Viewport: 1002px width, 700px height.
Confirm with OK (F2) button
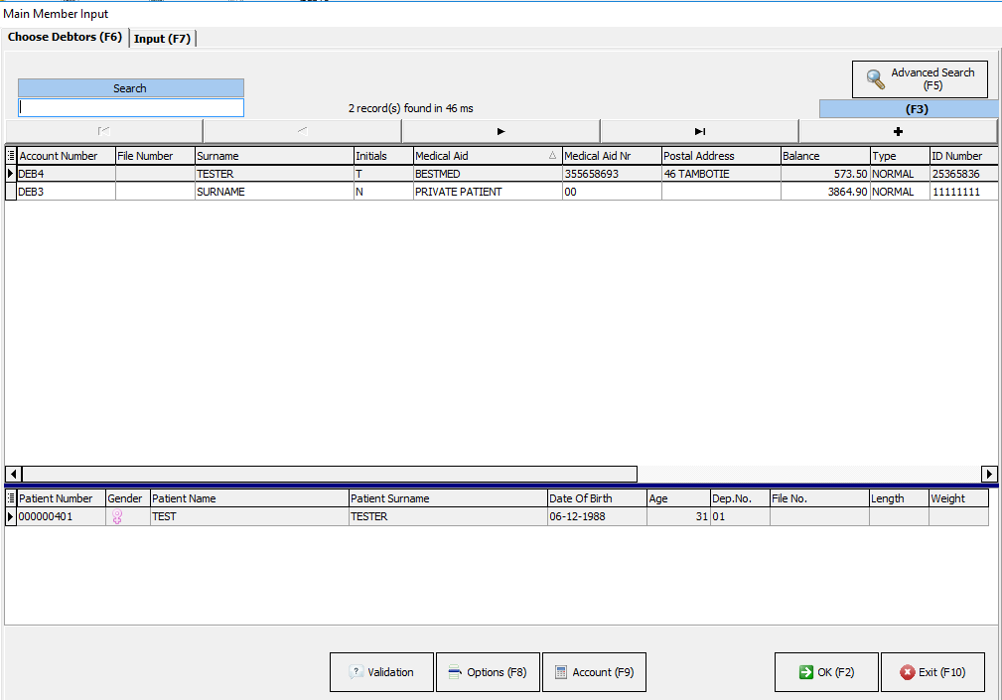826,672
